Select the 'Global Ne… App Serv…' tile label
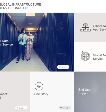This screenshot has width=106, height=112. point(99,28)
